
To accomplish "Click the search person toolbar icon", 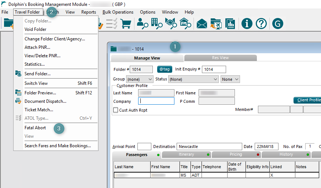I will (142, 23).
